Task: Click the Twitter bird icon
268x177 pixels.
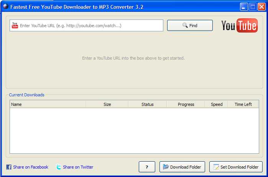Action: coord(59,167)
